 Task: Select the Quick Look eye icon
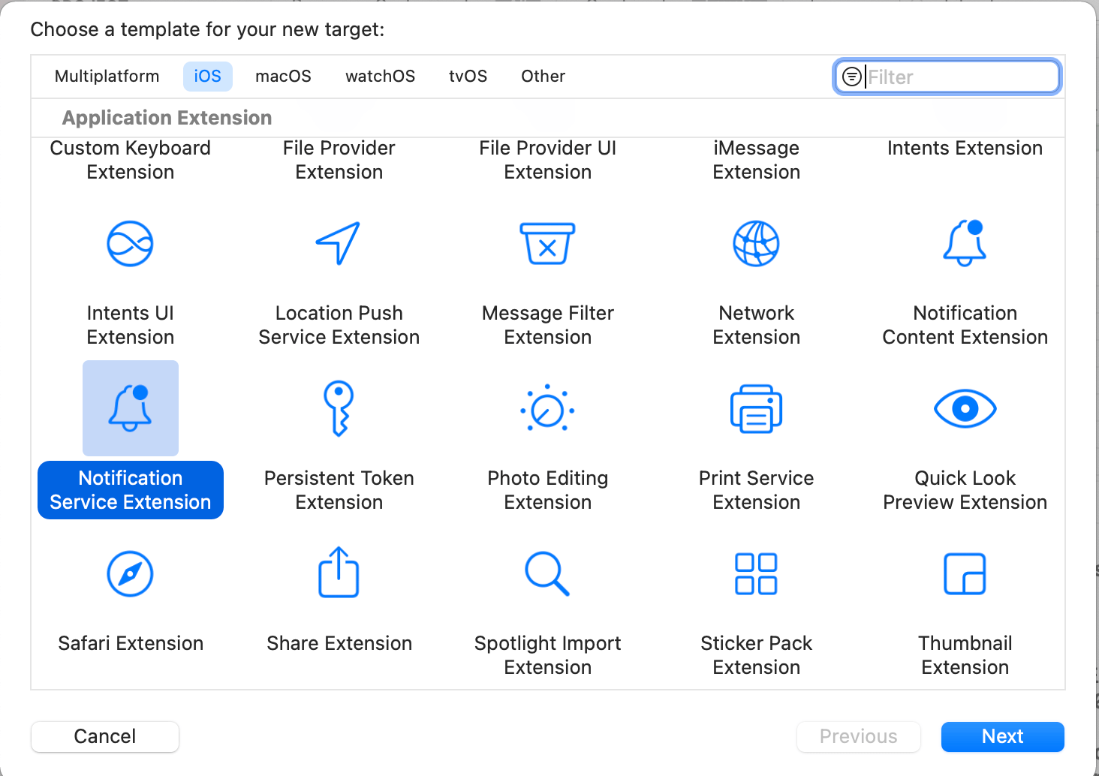[x=965, y=409]
